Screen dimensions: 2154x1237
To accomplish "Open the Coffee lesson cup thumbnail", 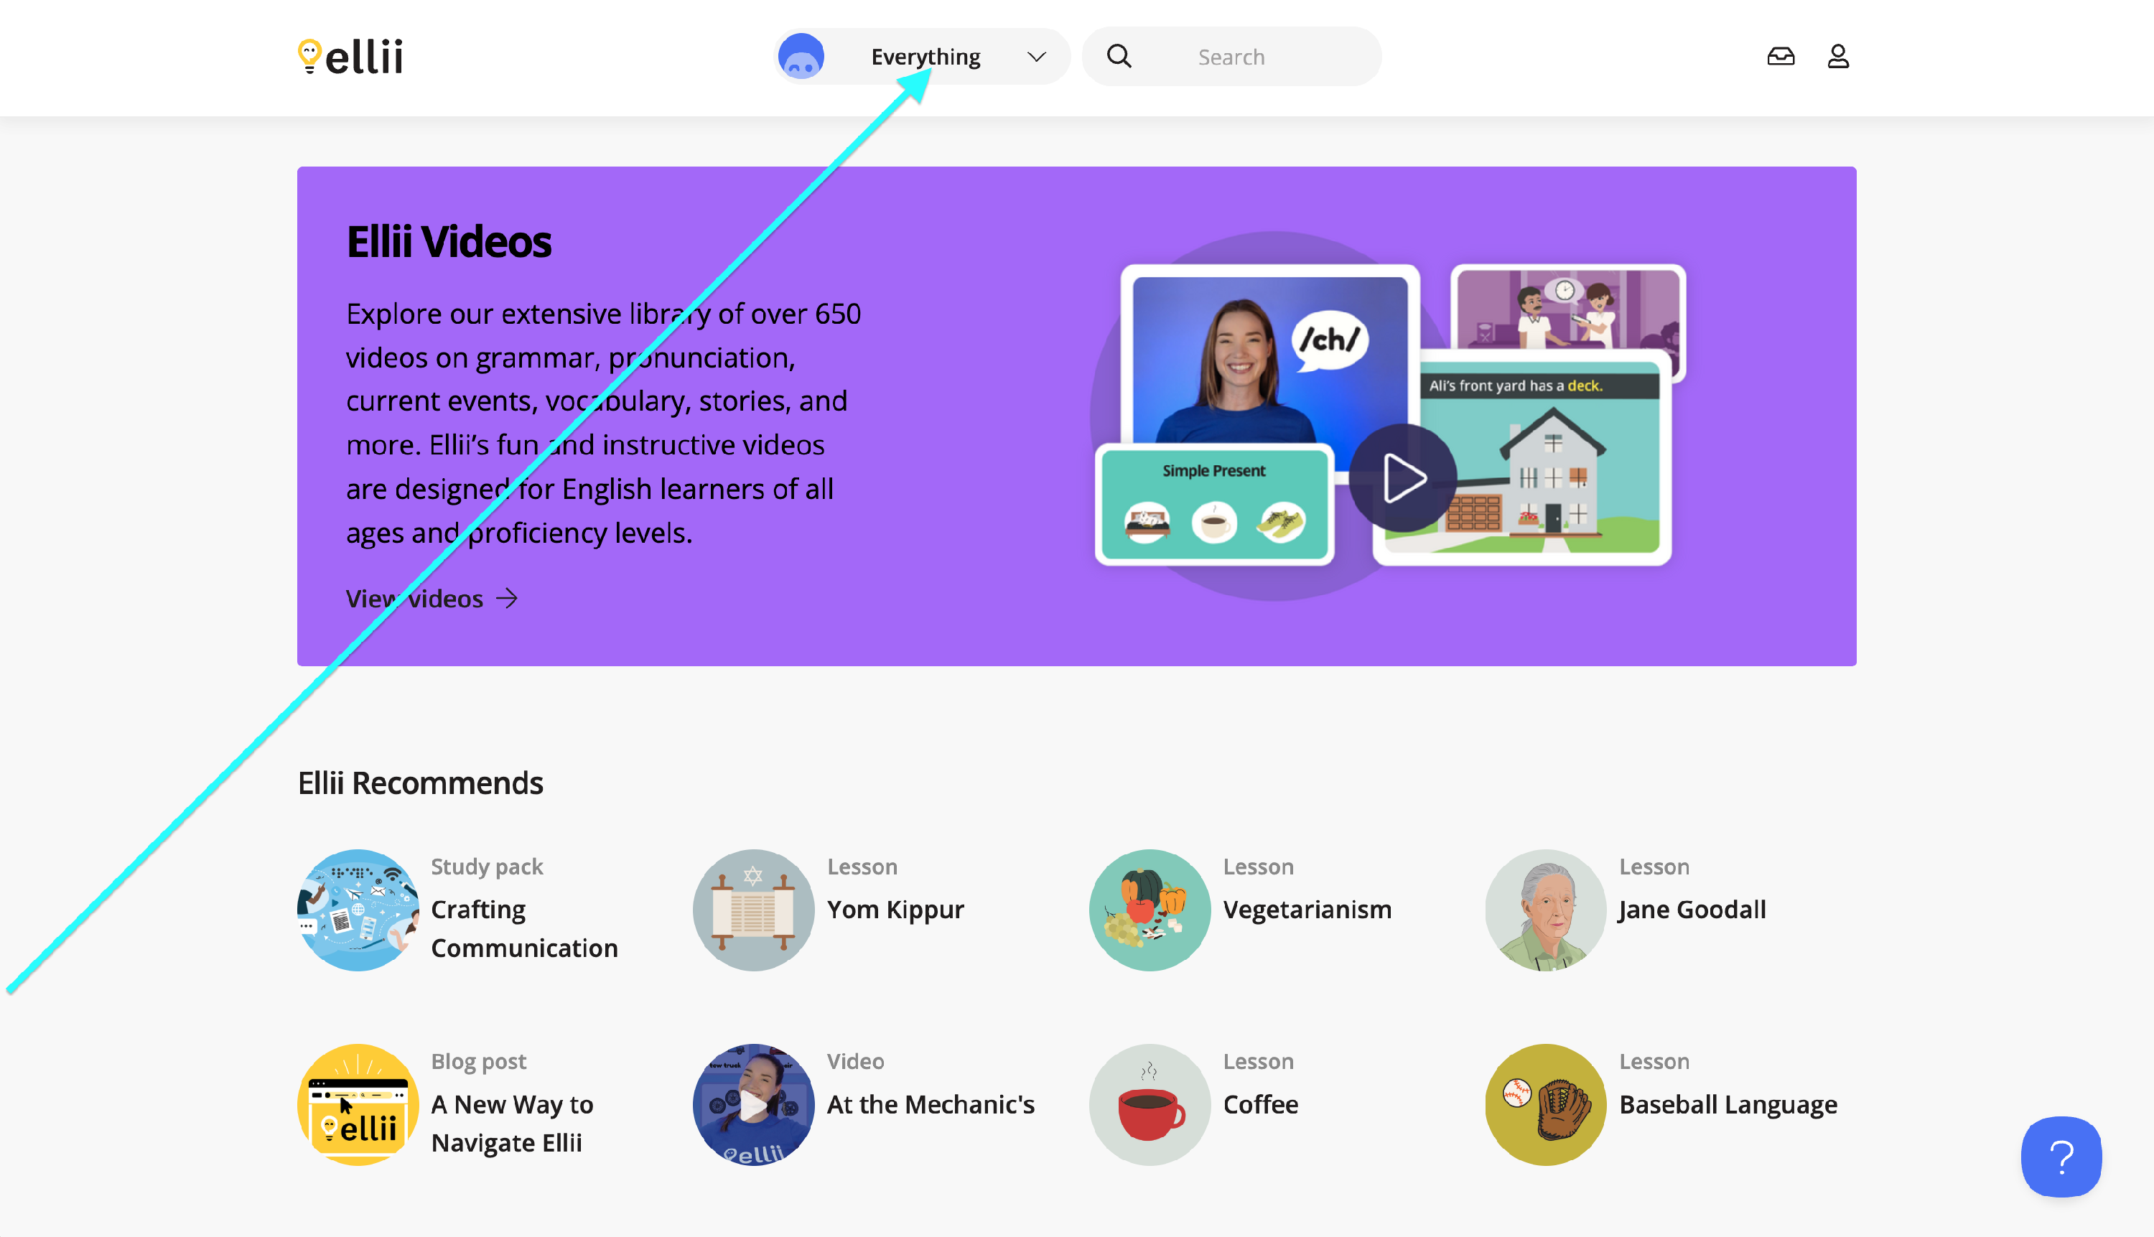I will click(1149, 1104).
